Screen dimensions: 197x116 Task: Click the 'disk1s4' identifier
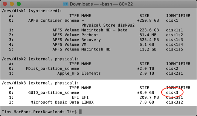(175, 44)
